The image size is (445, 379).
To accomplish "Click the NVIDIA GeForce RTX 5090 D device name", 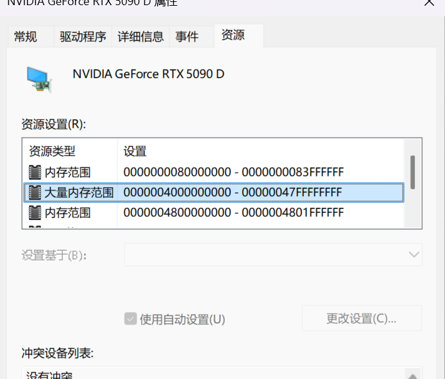I will (149, 74).
